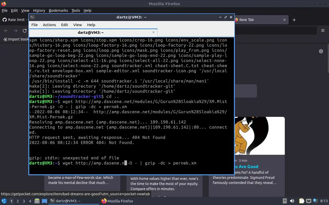Viewport: 329px width, 205px height.
Task: Activate dartz@VM3 terminal taskbar button
Action: pyautogui.click(x=74, y=201)
